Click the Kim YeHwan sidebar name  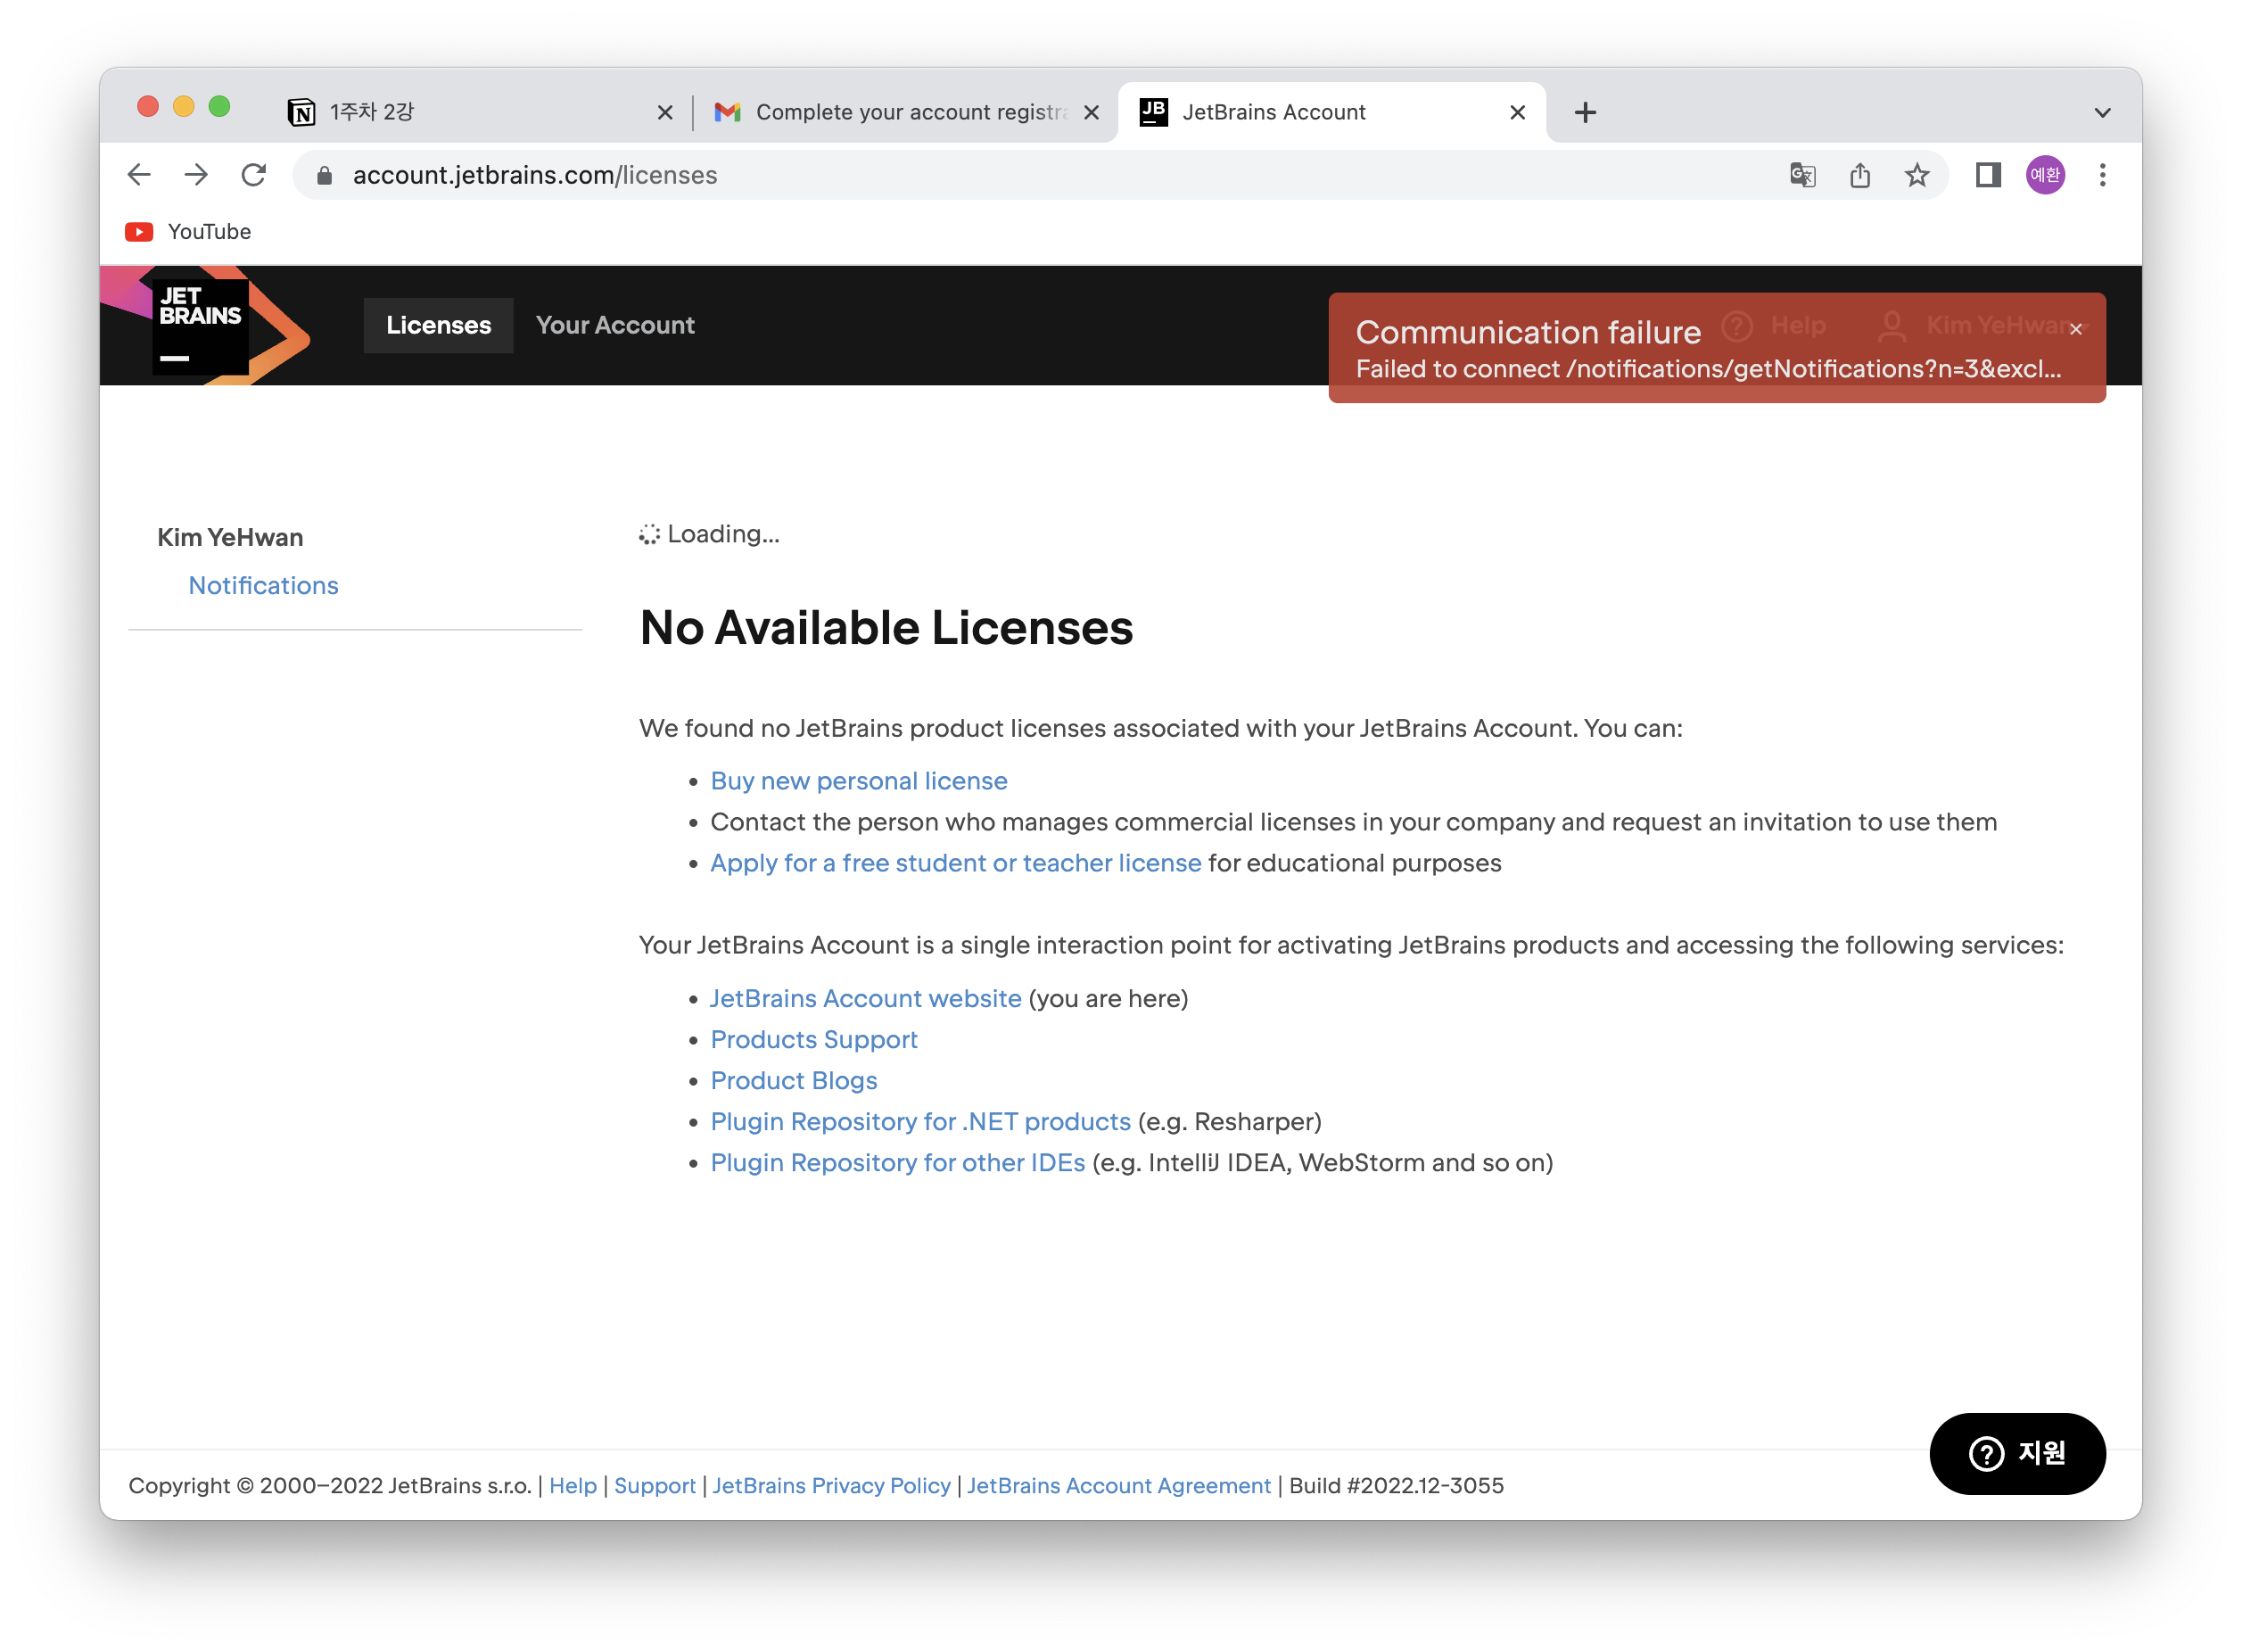[x=230, y=537]
